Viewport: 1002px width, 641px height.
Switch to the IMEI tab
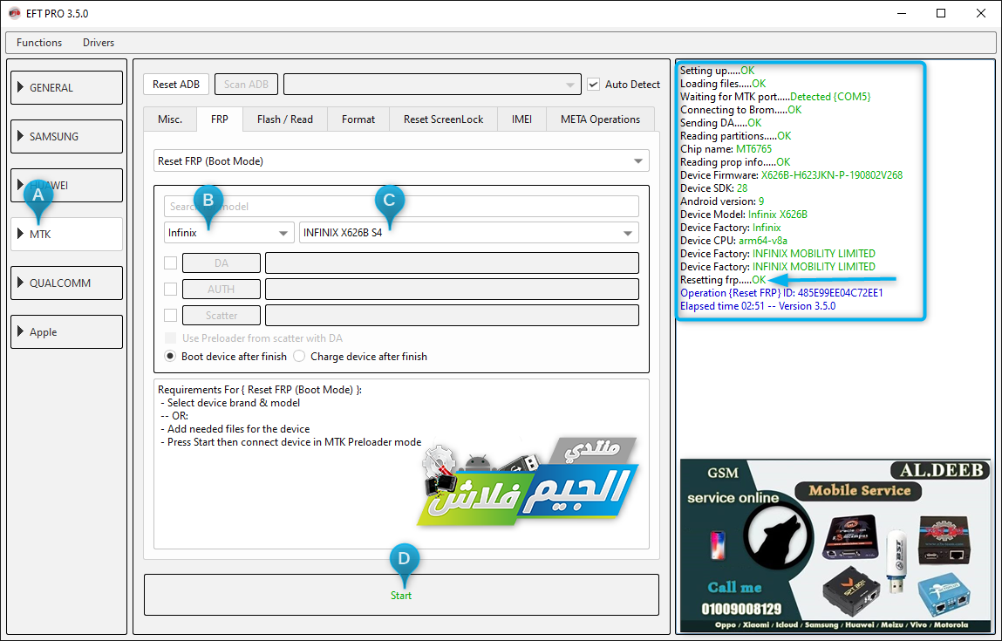pyautogui.click(x=521, y=119)
